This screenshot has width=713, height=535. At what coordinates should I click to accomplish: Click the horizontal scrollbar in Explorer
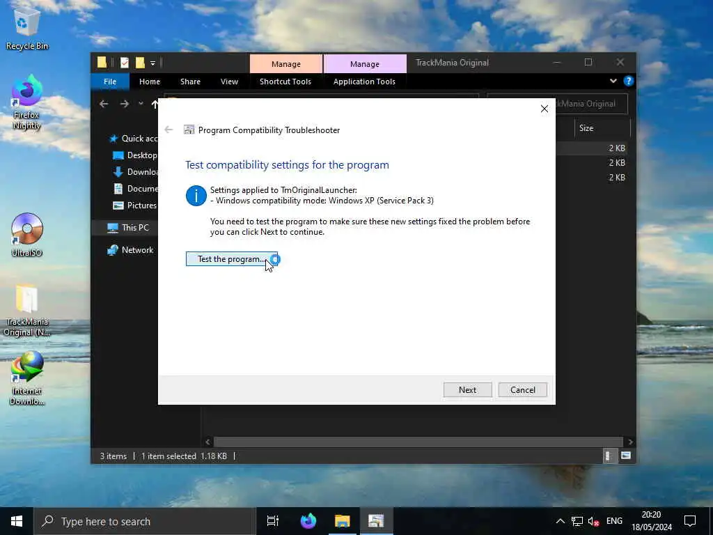coord(418,442)
